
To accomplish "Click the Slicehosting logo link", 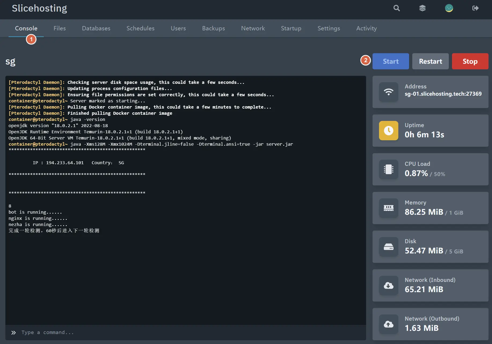I will [39, 8].
